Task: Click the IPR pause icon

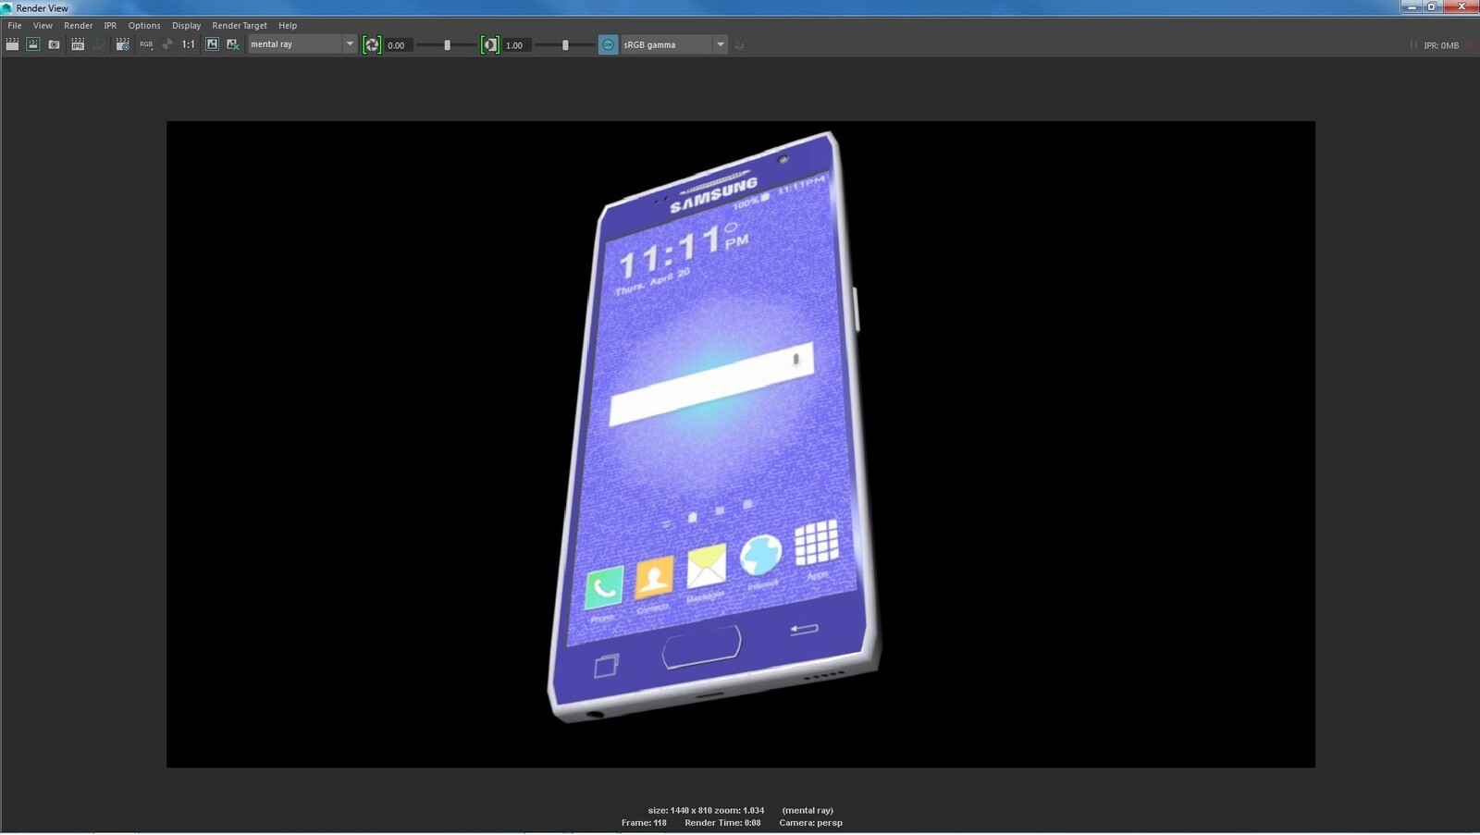Action: 1413,45
